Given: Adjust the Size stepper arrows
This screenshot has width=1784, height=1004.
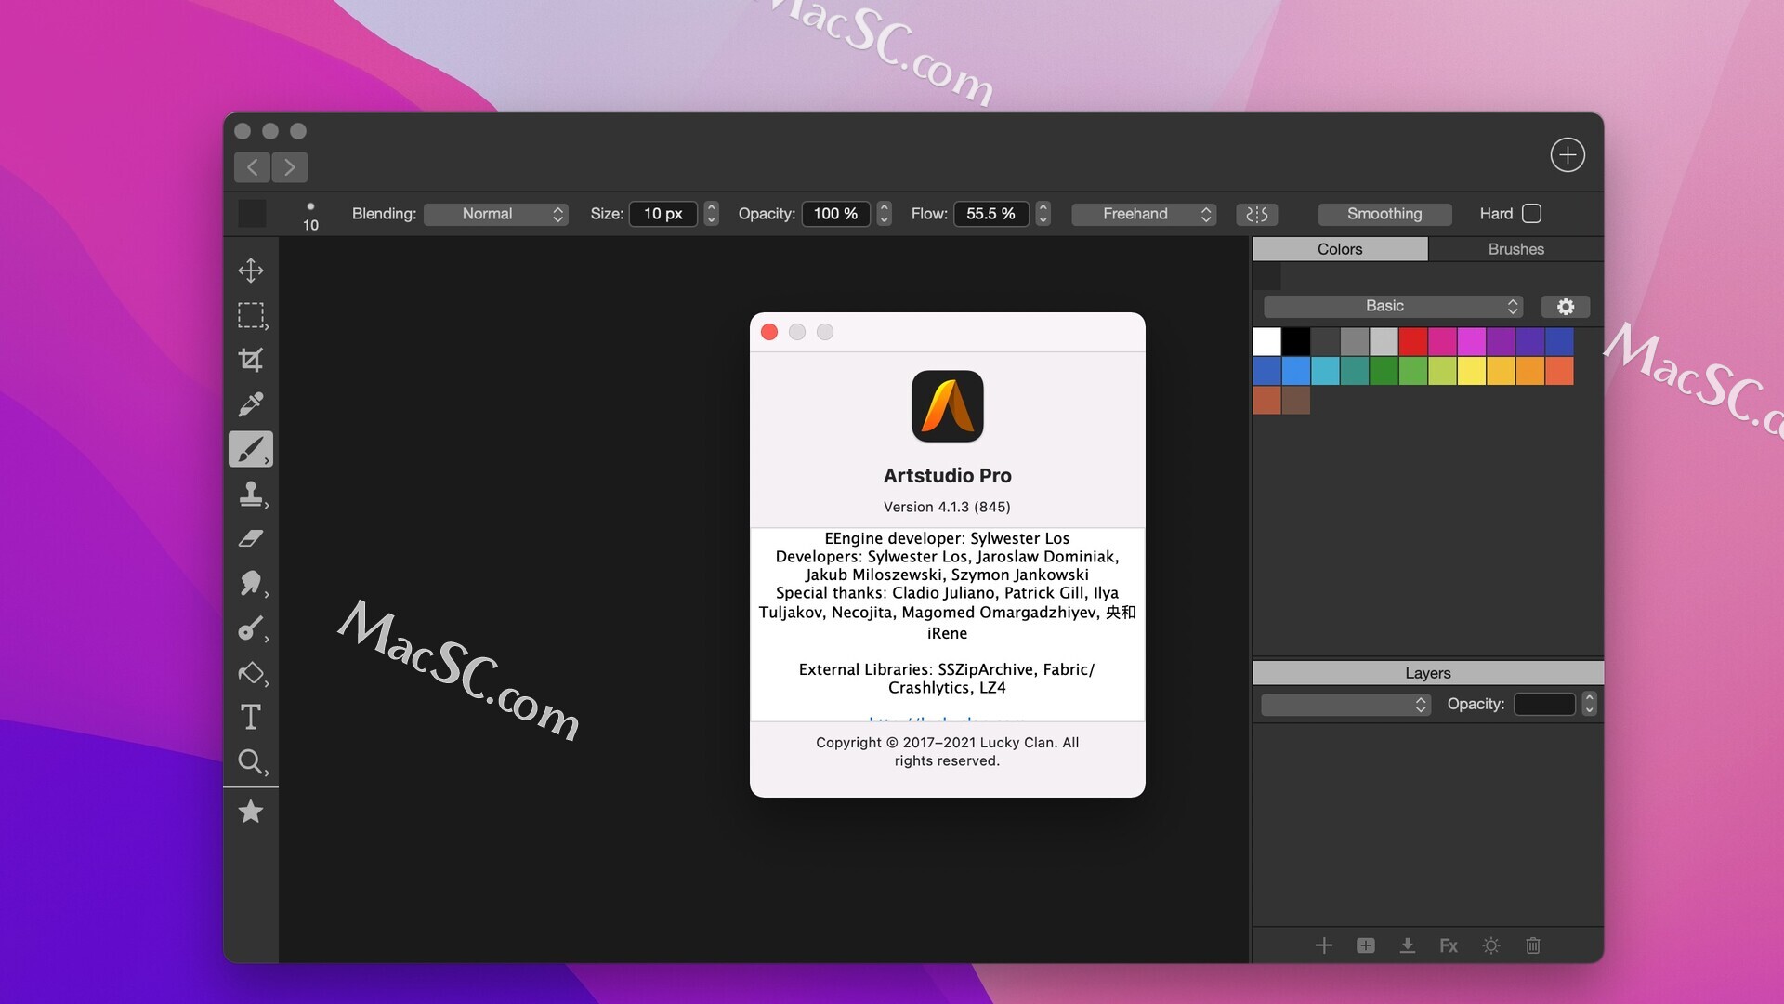Looking at the screenshot, I should [x=711, y=214].
